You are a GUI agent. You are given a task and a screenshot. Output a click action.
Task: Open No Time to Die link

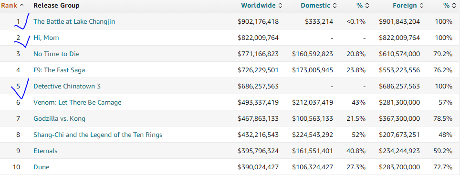tap(56, 54)
